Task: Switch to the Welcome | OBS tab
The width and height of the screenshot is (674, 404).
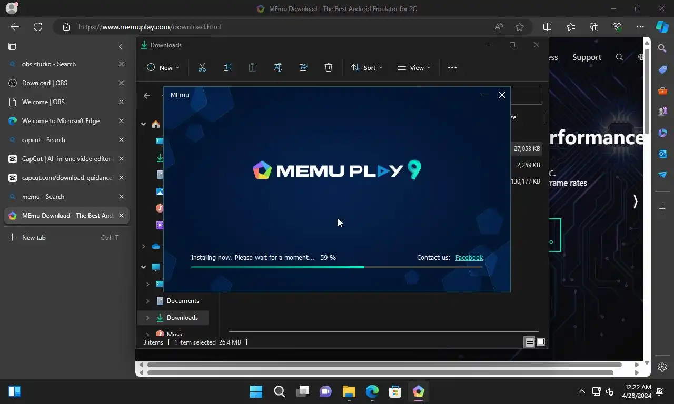Action: 66,102
